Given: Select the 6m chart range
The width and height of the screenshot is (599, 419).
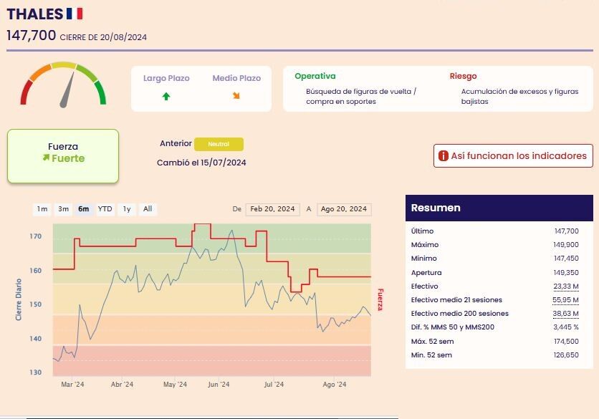Looking at the screenshot, I should 84,209.
